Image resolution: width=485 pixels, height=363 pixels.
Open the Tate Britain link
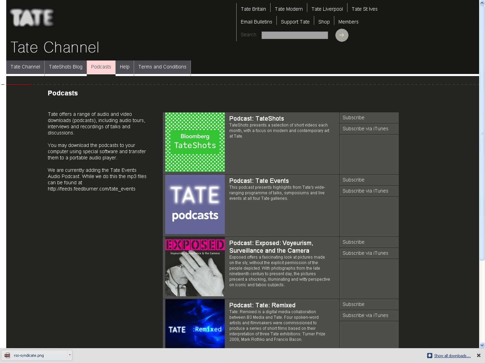click(x=254, y=9)
